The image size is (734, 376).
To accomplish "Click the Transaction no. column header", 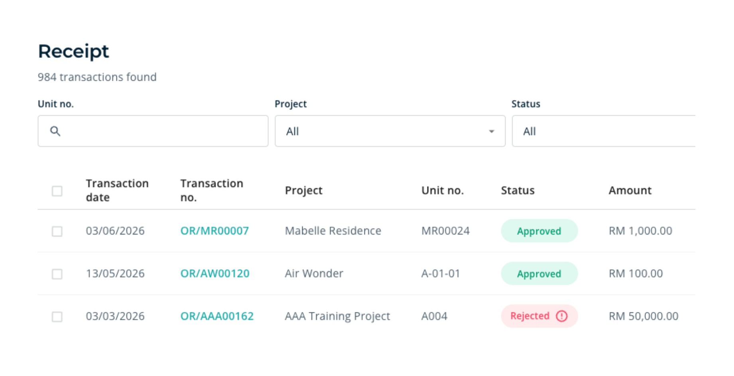I will (x=212, y=190).
